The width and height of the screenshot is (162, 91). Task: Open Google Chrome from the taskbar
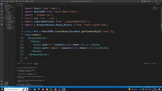tap(55, 89)
